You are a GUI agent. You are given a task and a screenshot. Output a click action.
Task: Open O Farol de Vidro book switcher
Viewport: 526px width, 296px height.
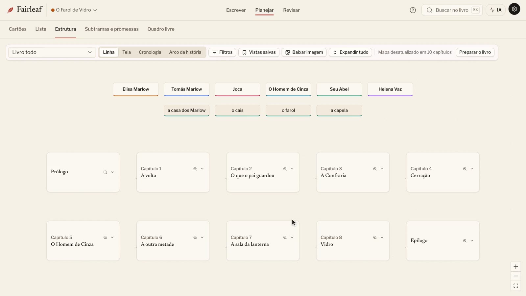pyautogui.click(x=74, y=10)
